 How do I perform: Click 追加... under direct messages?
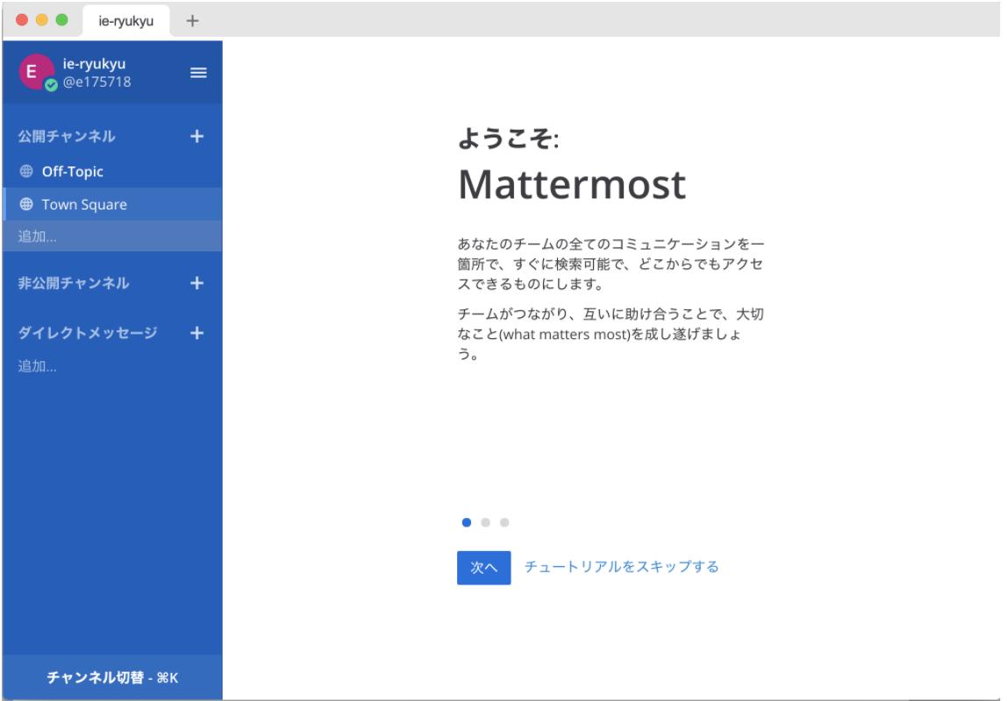pyautogui.click(x=38, y=366)
